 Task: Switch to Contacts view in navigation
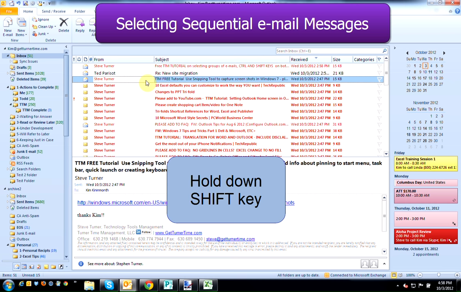coord(32,267)
